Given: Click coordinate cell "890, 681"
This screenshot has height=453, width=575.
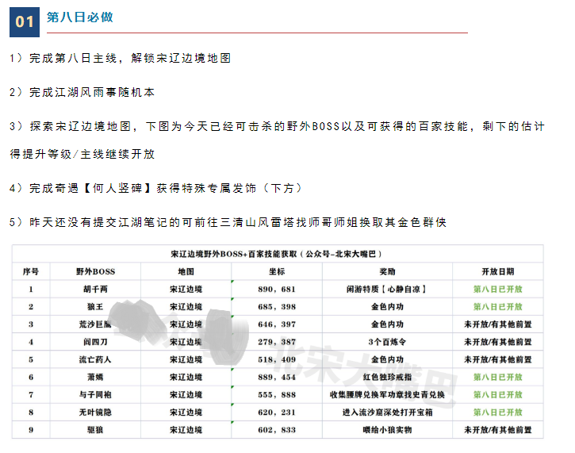Looking at the screenshot, I should [x=277, y=289].
